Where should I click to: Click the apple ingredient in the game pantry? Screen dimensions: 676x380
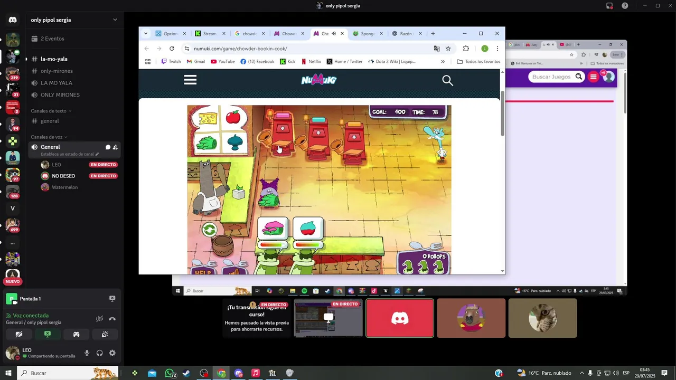(x=233, y=117)
